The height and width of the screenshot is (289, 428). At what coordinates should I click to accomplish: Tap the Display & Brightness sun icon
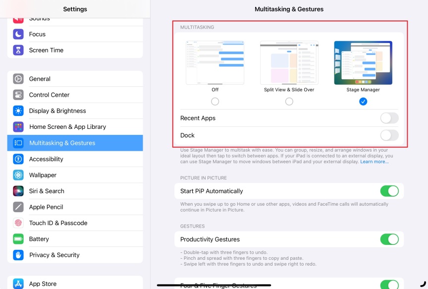pos(18,111)
